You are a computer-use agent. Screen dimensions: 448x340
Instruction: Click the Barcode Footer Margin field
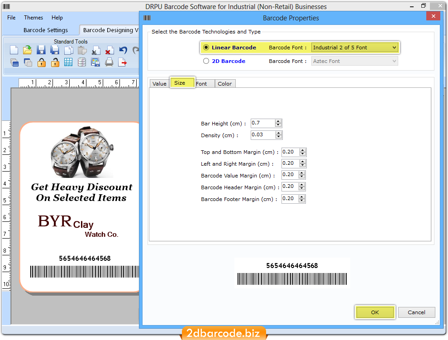click(x=290, y=198)
